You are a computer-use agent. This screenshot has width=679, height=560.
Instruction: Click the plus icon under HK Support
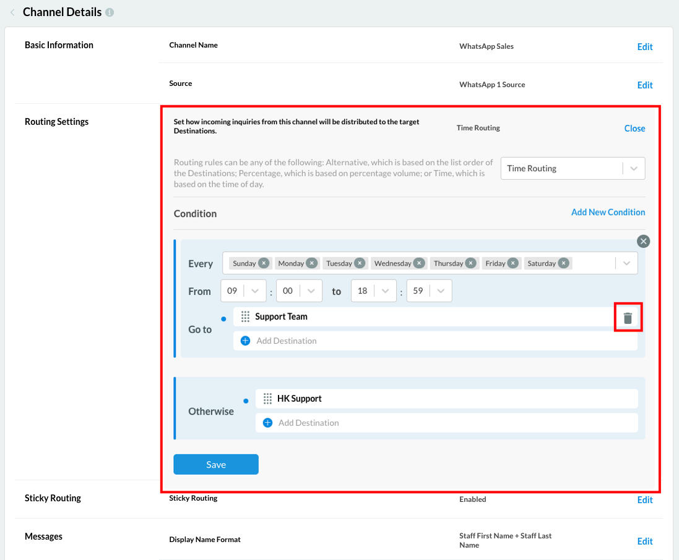tap(267, 423)
